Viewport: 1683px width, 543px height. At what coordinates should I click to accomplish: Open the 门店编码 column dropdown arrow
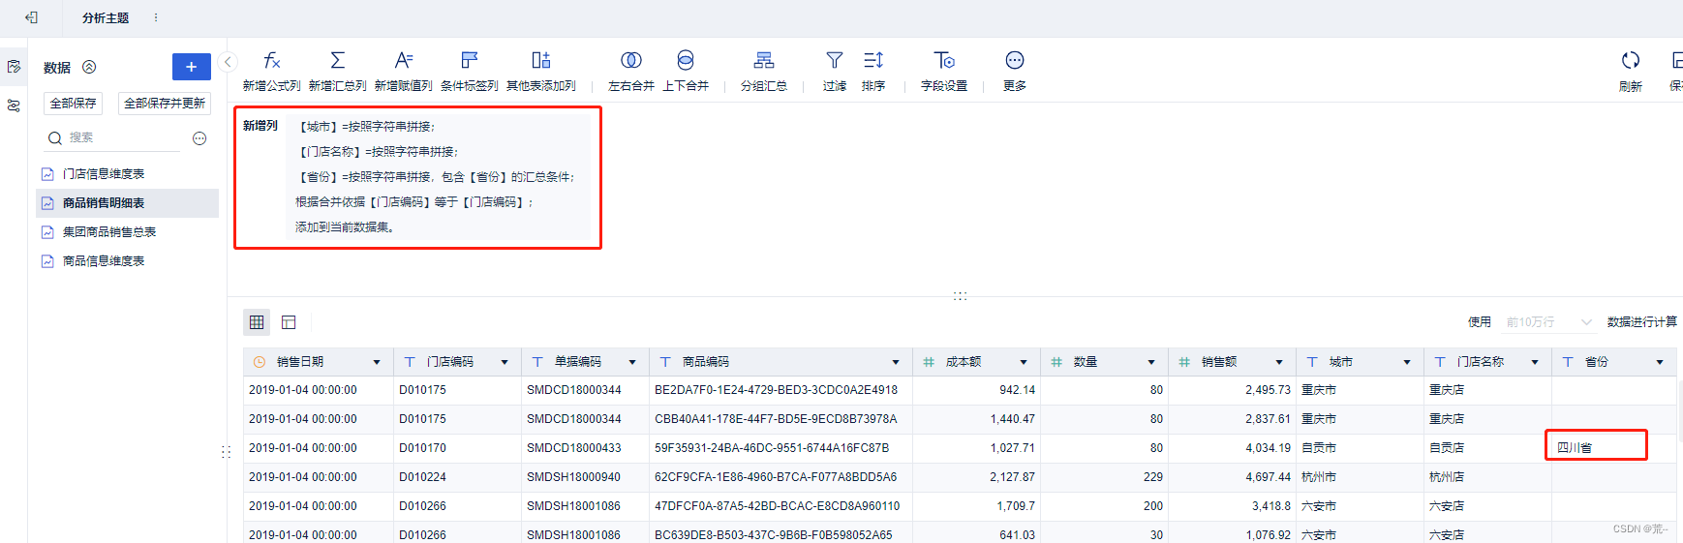pos(505,362)
